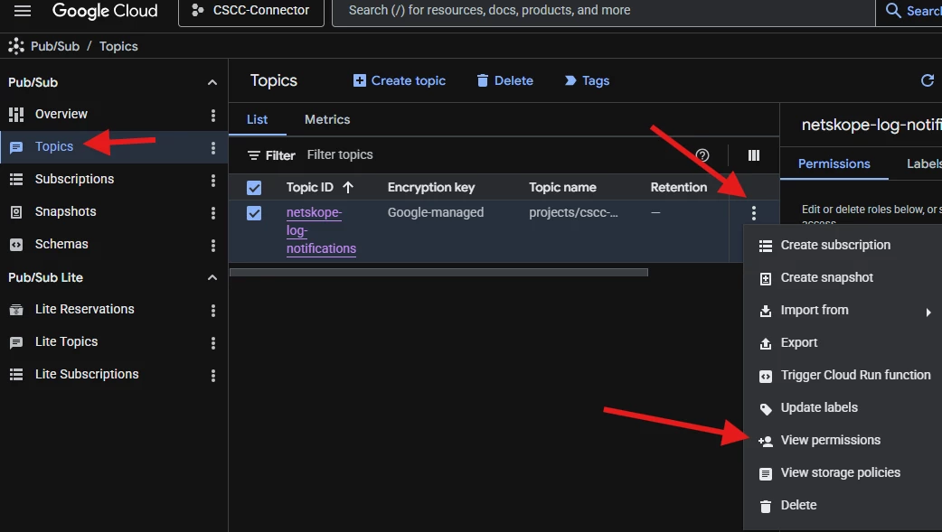Switch to the List tab
Viewport: 942px width, 532px height.
pyautogui.click(x=257, y=119)
